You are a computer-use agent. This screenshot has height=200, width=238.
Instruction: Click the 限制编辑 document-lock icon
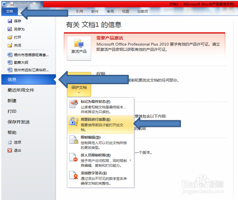74,139
